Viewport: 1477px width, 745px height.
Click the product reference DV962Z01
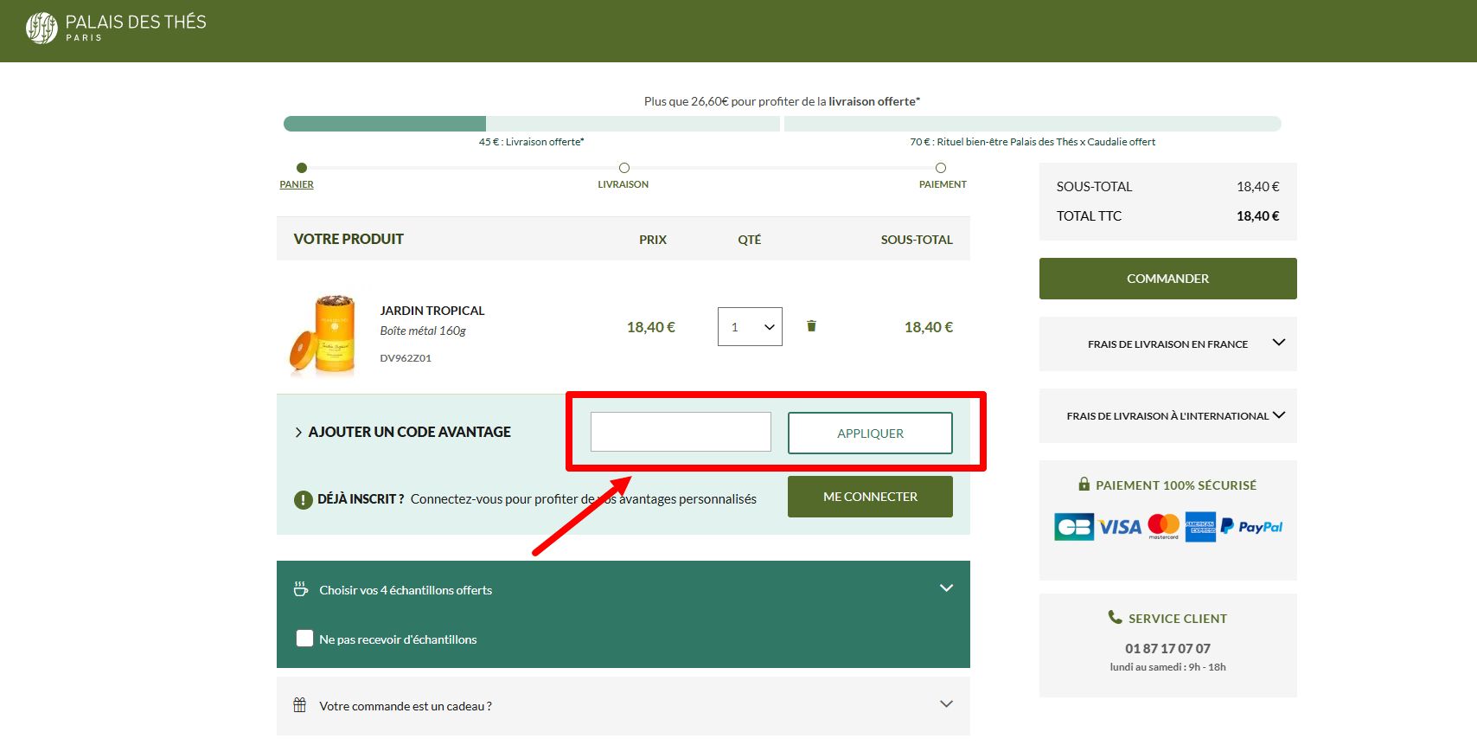tap(406, 358)
